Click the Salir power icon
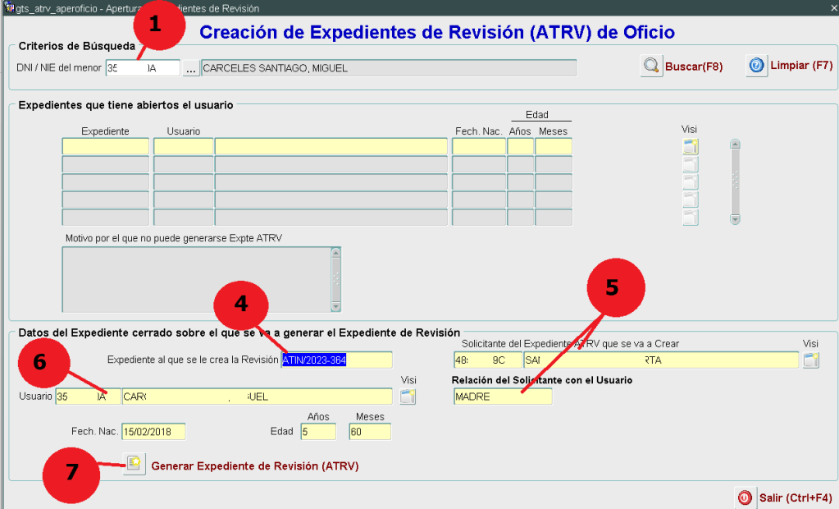This screenshot has width=839, height=509. (744, 497)
